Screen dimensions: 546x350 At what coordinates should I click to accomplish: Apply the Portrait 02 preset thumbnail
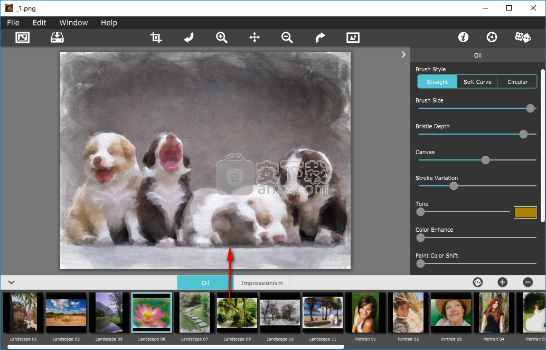[x=409, y=313]
